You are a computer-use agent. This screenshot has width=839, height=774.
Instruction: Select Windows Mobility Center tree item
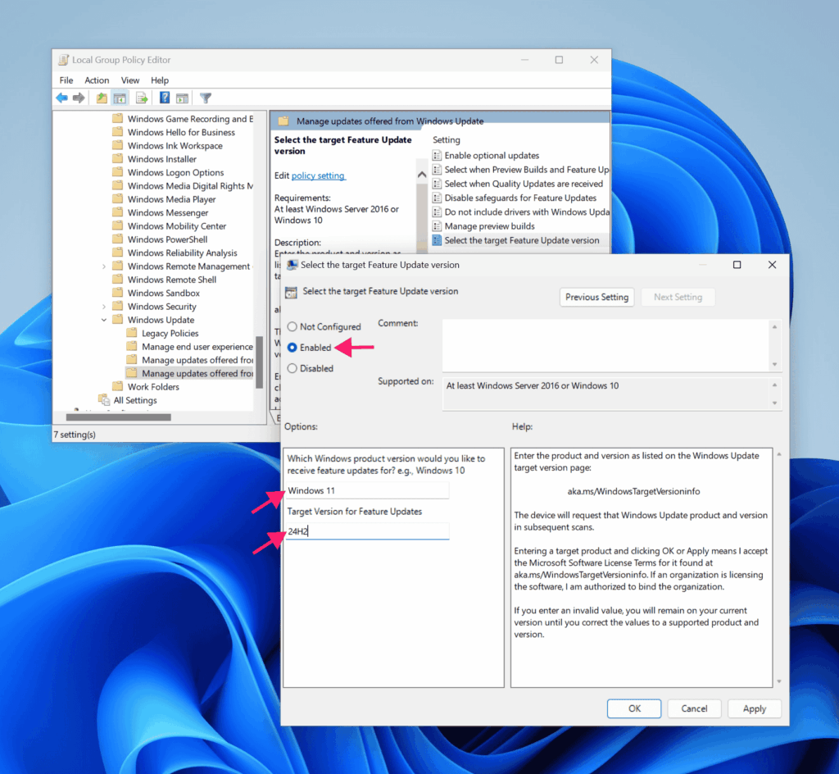(x=177, y=225)
